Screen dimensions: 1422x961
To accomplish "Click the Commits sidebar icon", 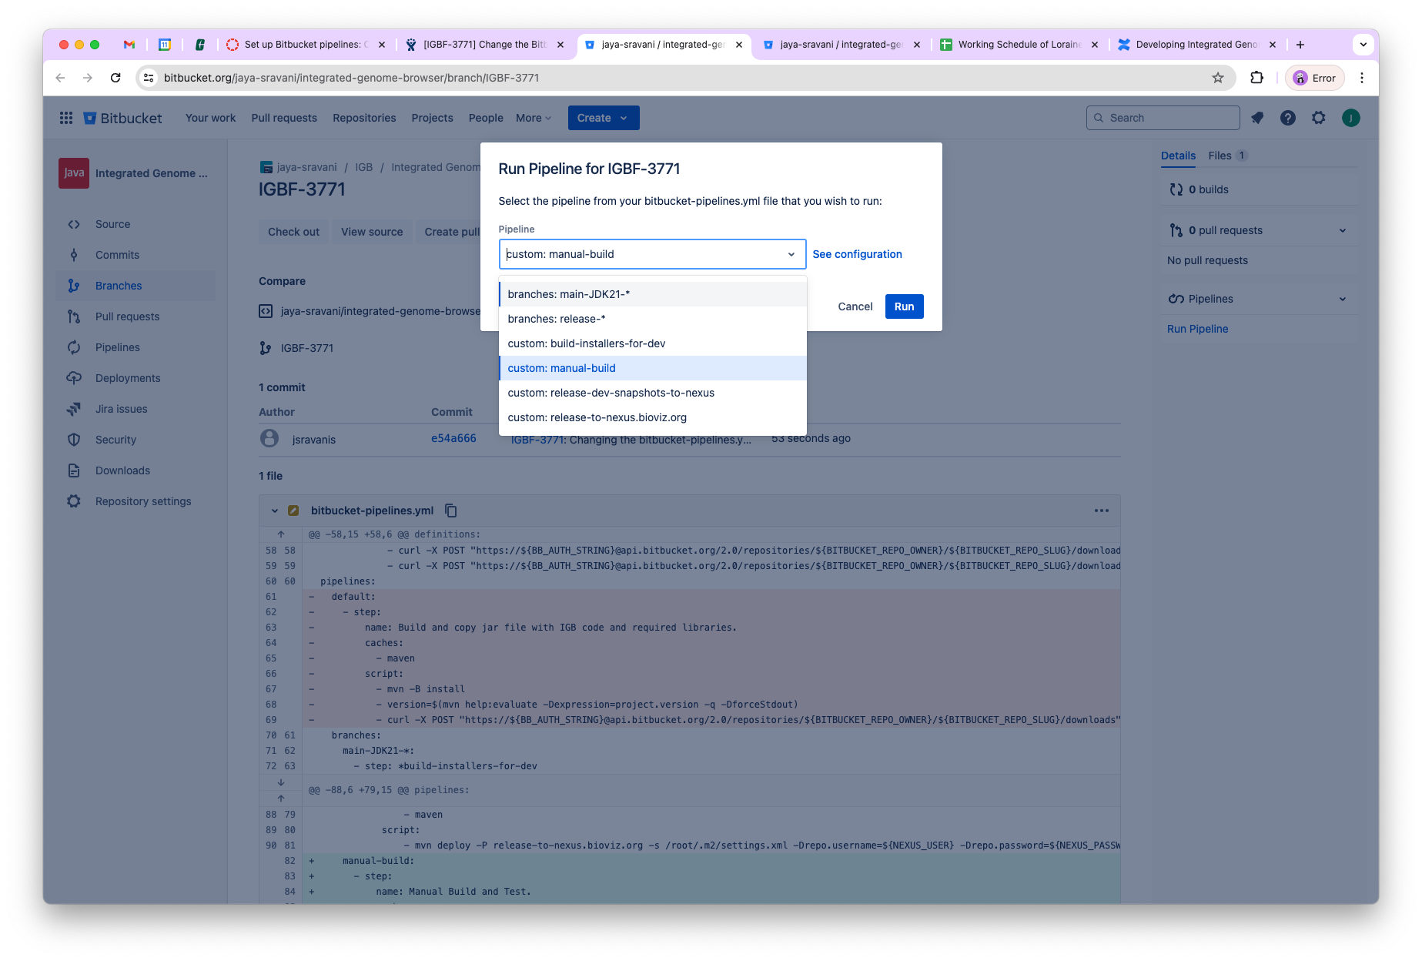I will pos(74,255).
